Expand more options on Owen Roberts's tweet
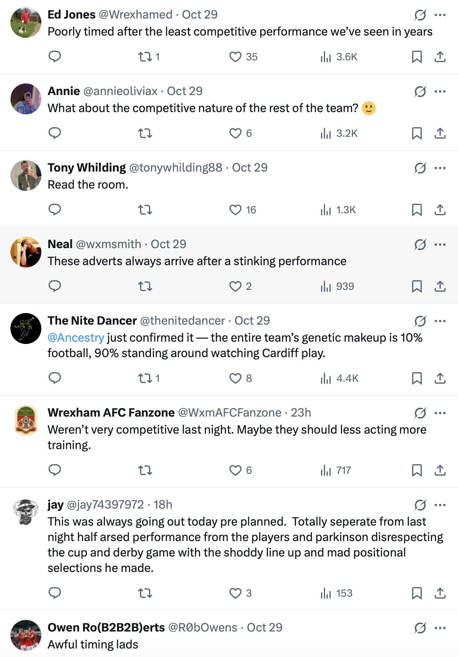This screenshot has height=657, width=458. pyautogui.click(x=440, y=628)
